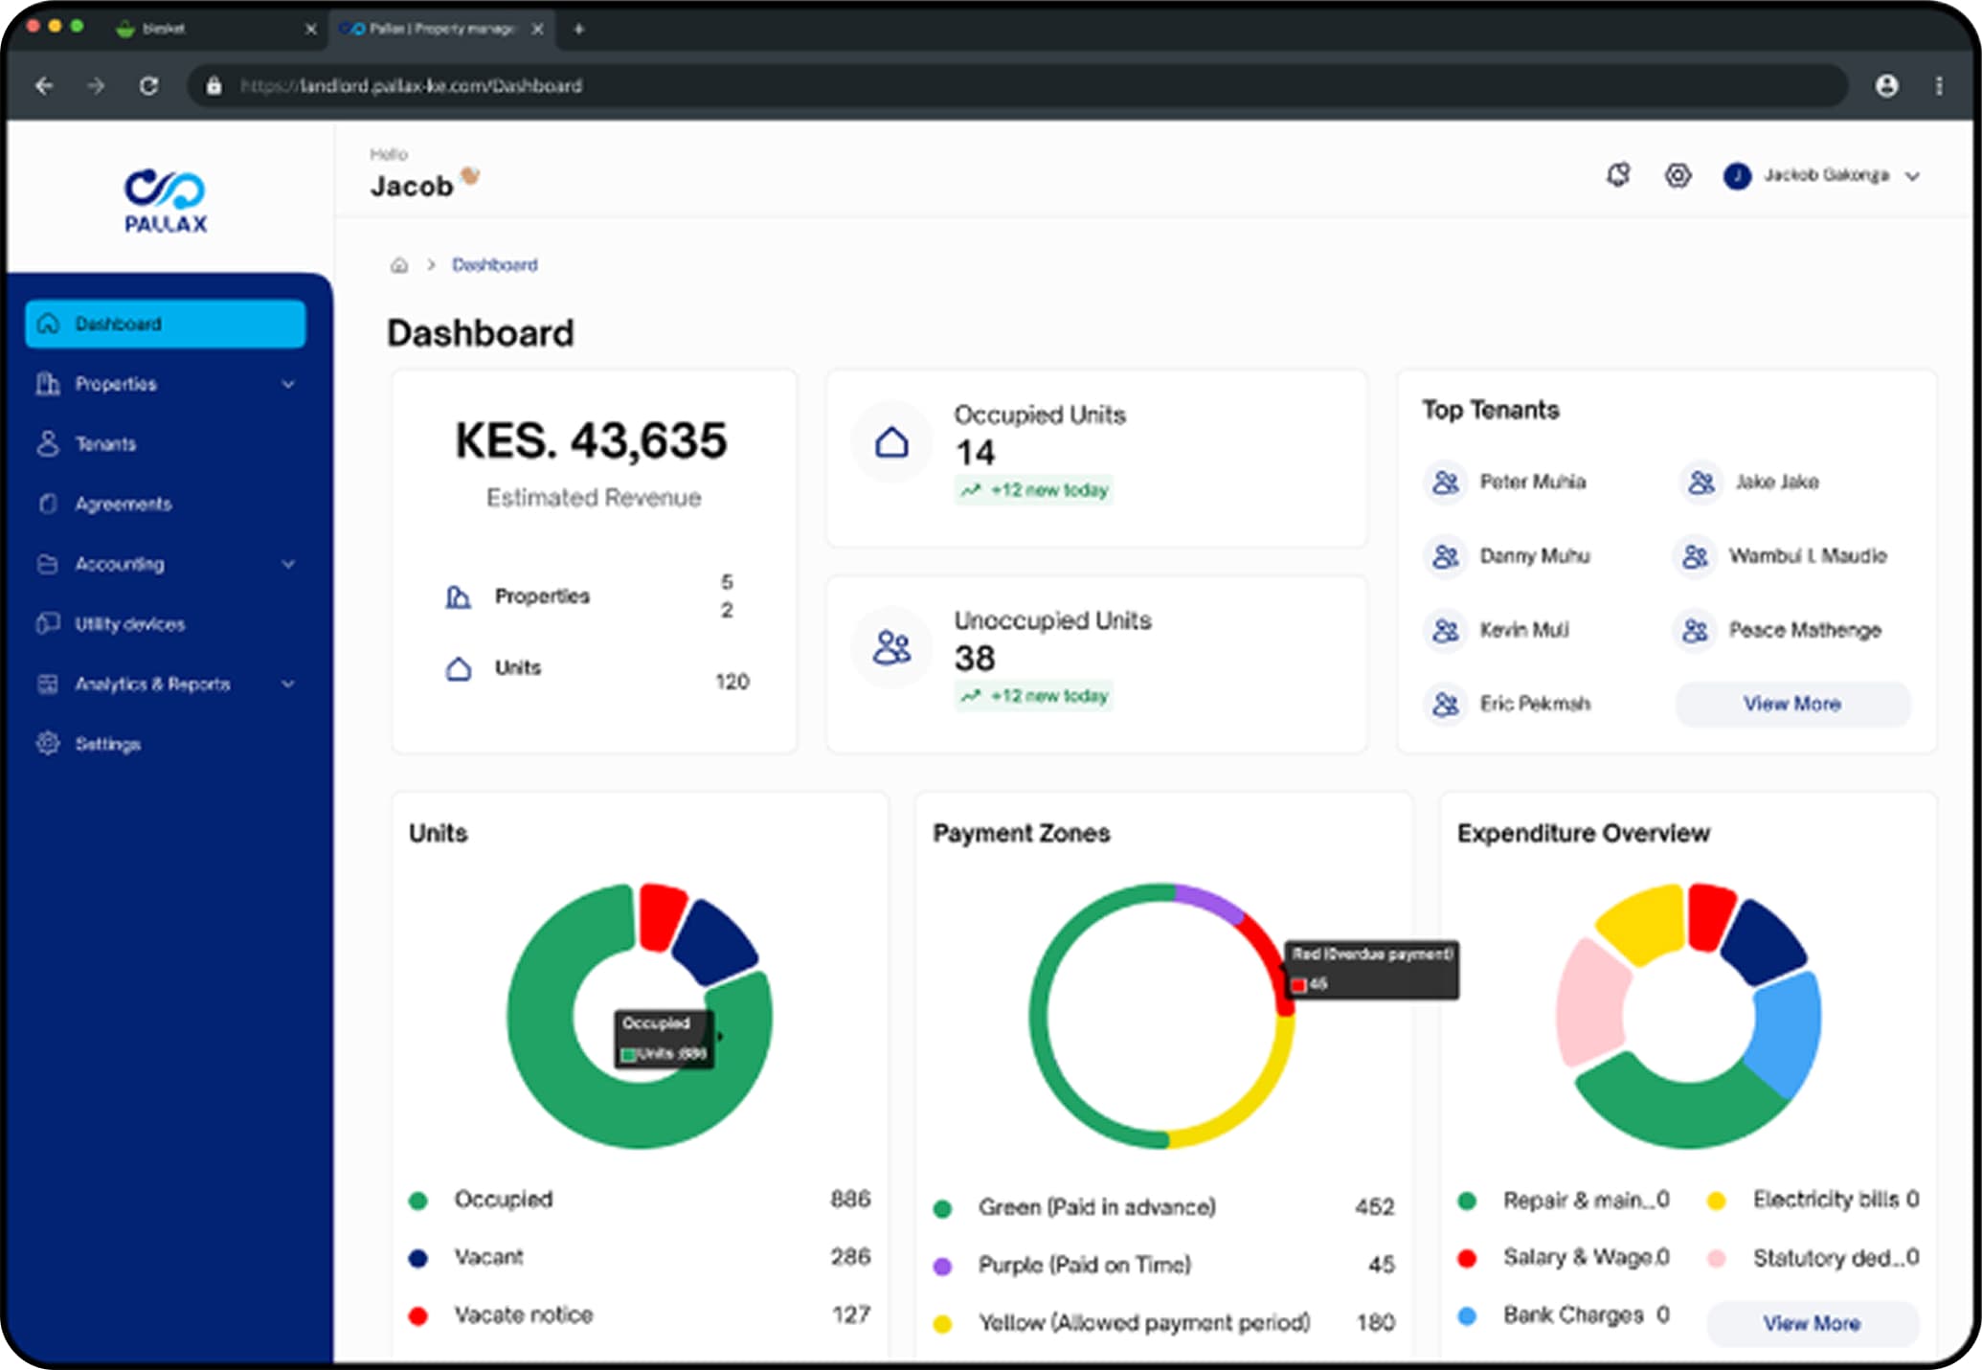Viewport: 1982px width, 1370px height.
Task: Click the browser back arrow
Action: (44, 86)
